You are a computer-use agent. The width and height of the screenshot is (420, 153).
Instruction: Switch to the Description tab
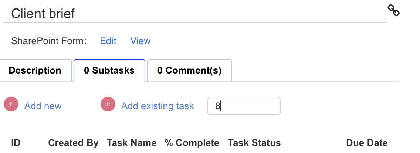point(35,71)
